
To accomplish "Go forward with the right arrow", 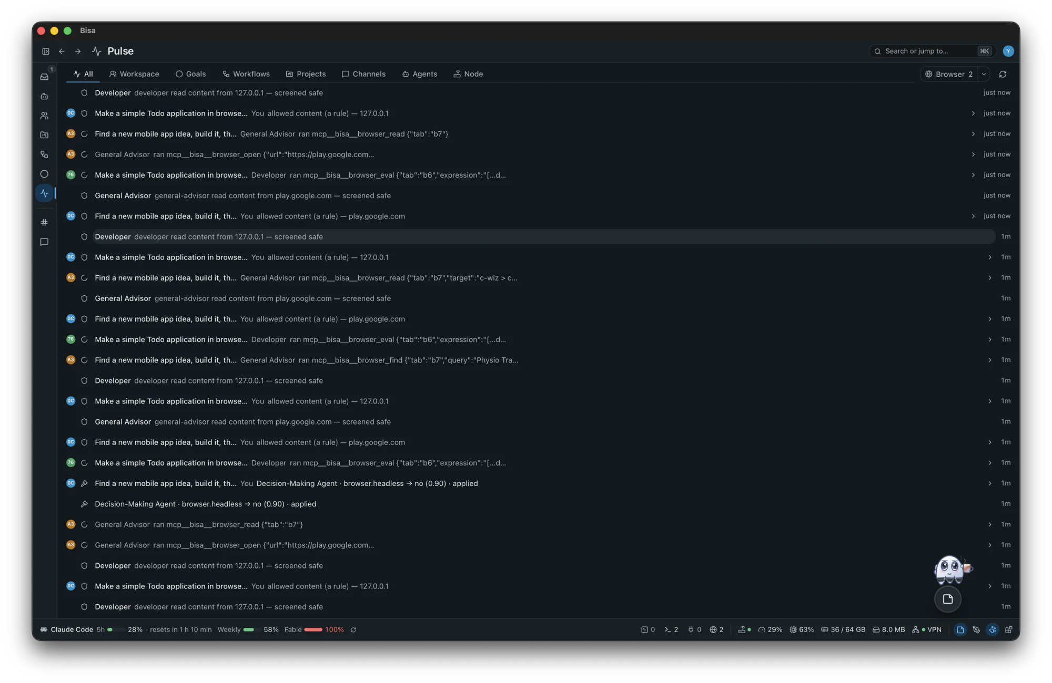I will pyautogui.click(x=78, y=51).
